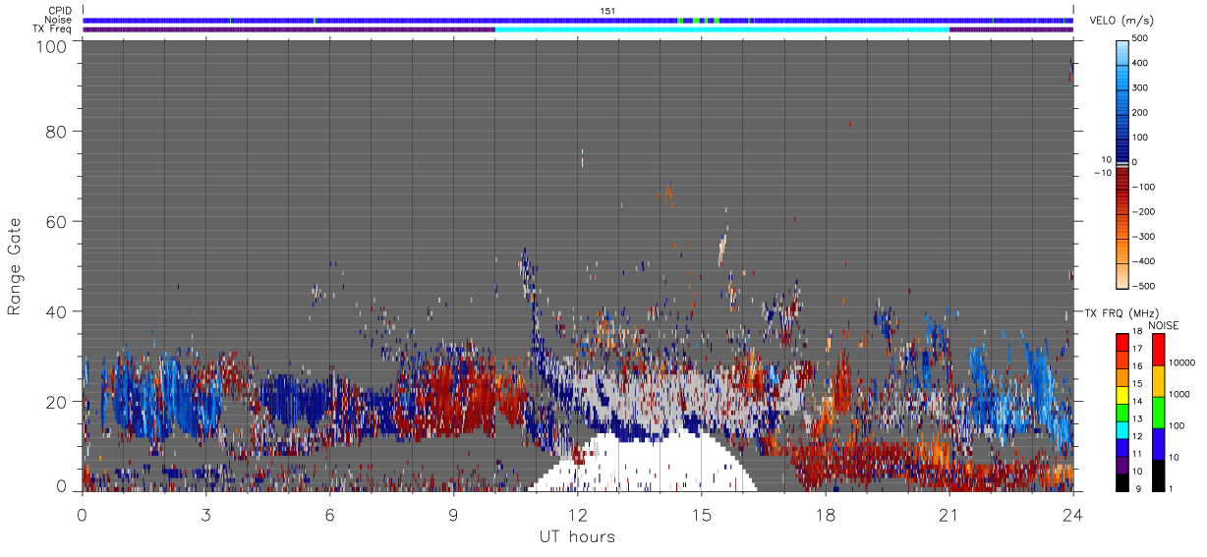
Task: Click the 20 tick label on range axis
Action: [x=57, y=401]
